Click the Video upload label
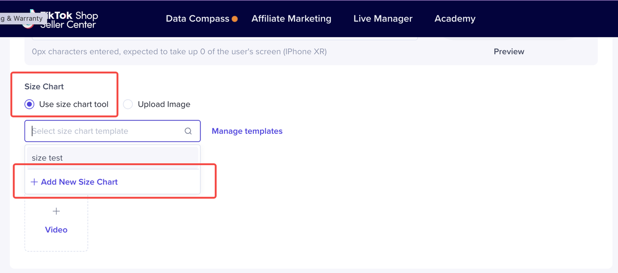The height and width of the screenshot is (273, 618). [56, 230]
